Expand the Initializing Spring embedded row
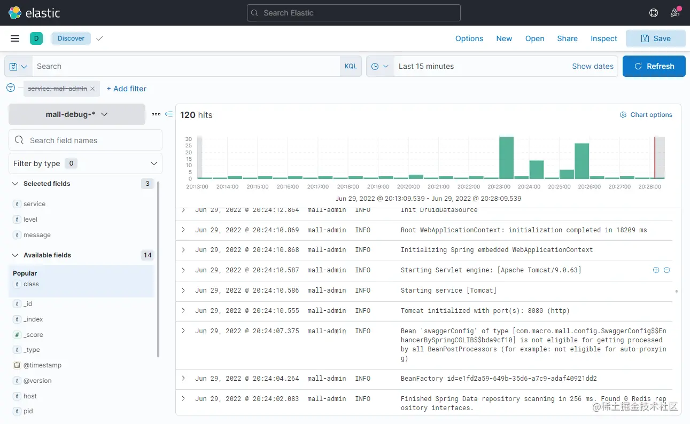690x424 pixels. point(183,249)
